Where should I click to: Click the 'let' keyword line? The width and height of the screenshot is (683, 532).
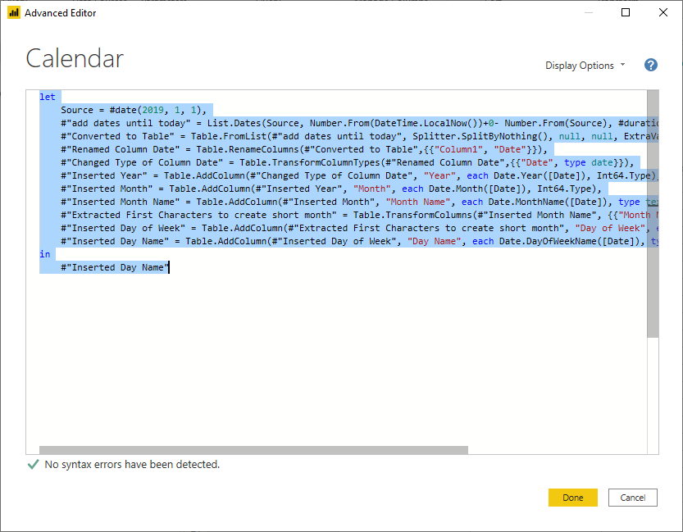(48, 97)
